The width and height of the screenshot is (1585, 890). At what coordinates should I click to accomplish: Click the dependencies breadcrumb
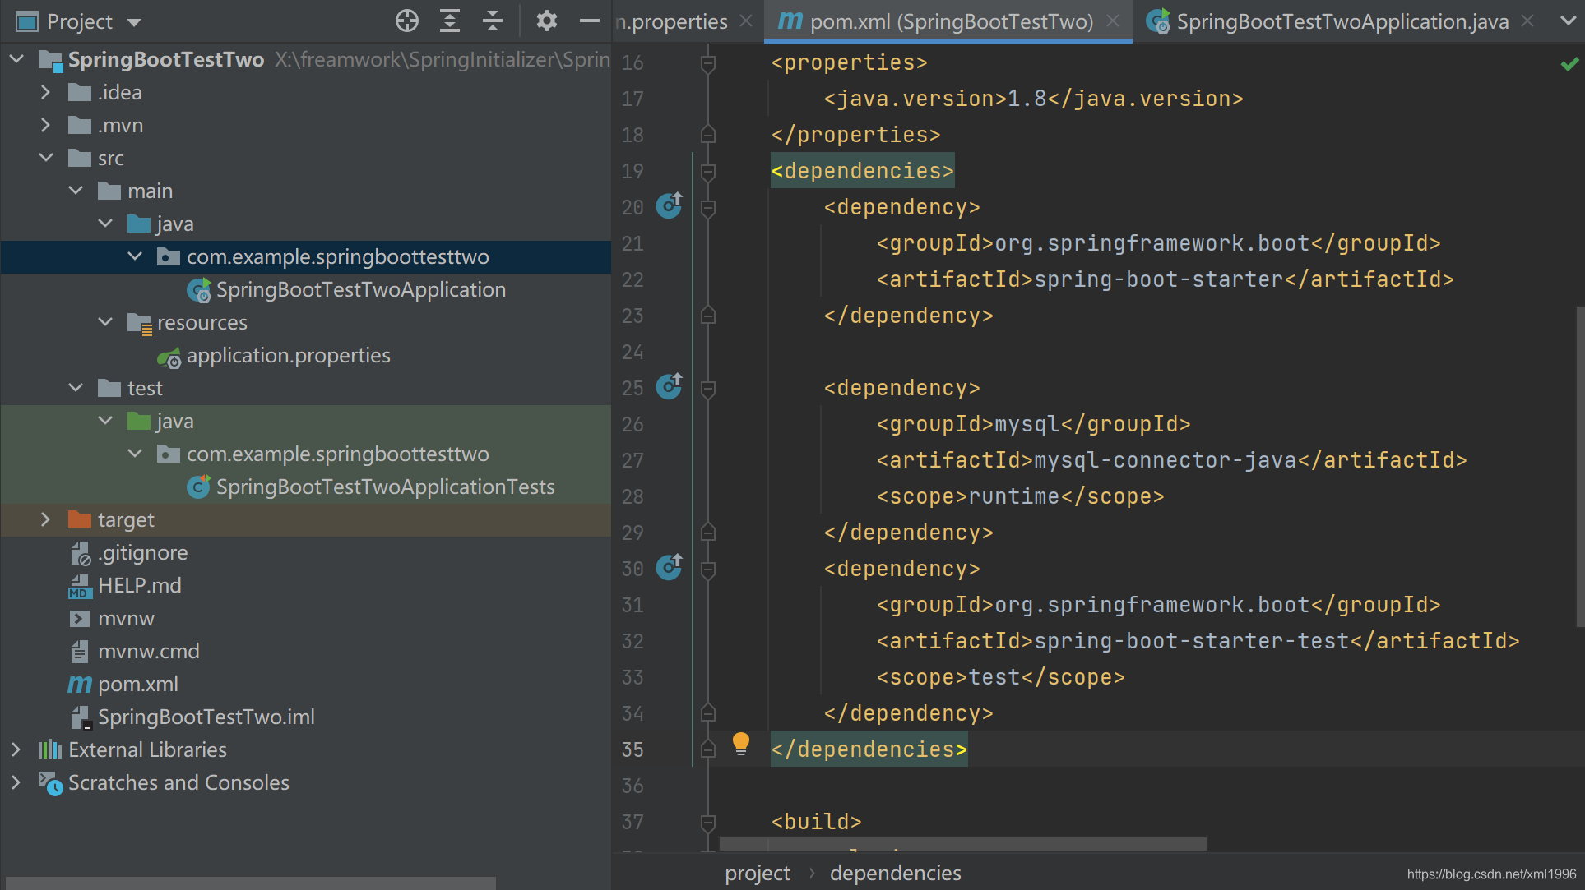[895, 873]
